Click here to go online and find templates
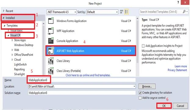The image size is (190, 110). click(x=88, y=75)
